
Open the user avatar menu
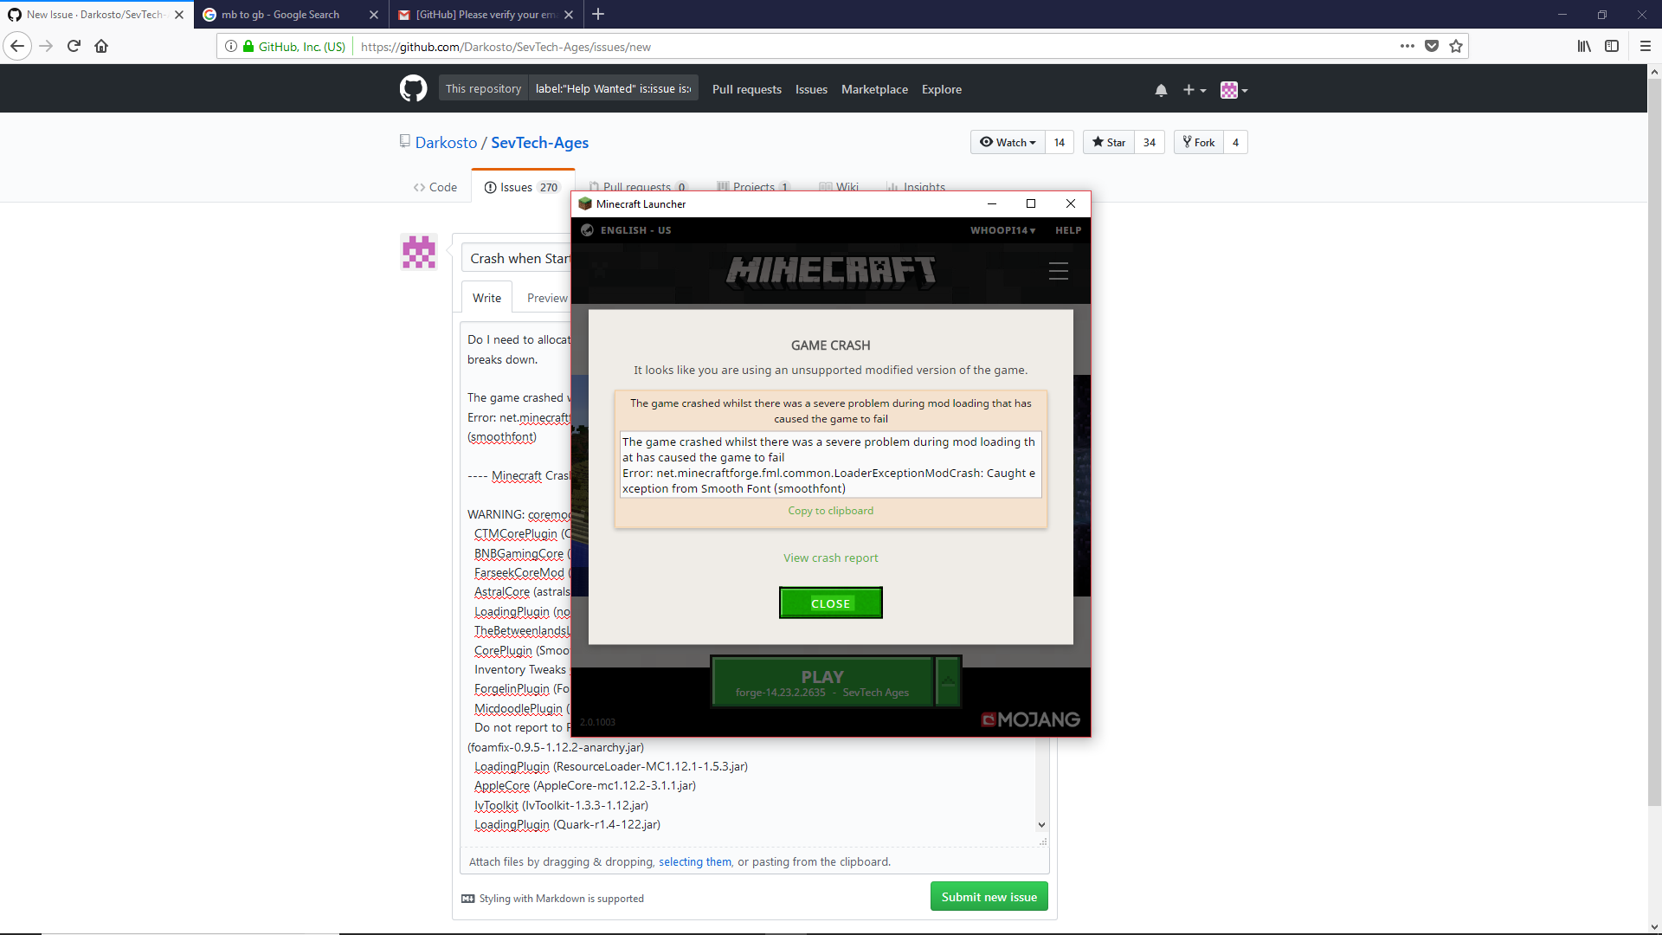click(x=1234, y=90)
